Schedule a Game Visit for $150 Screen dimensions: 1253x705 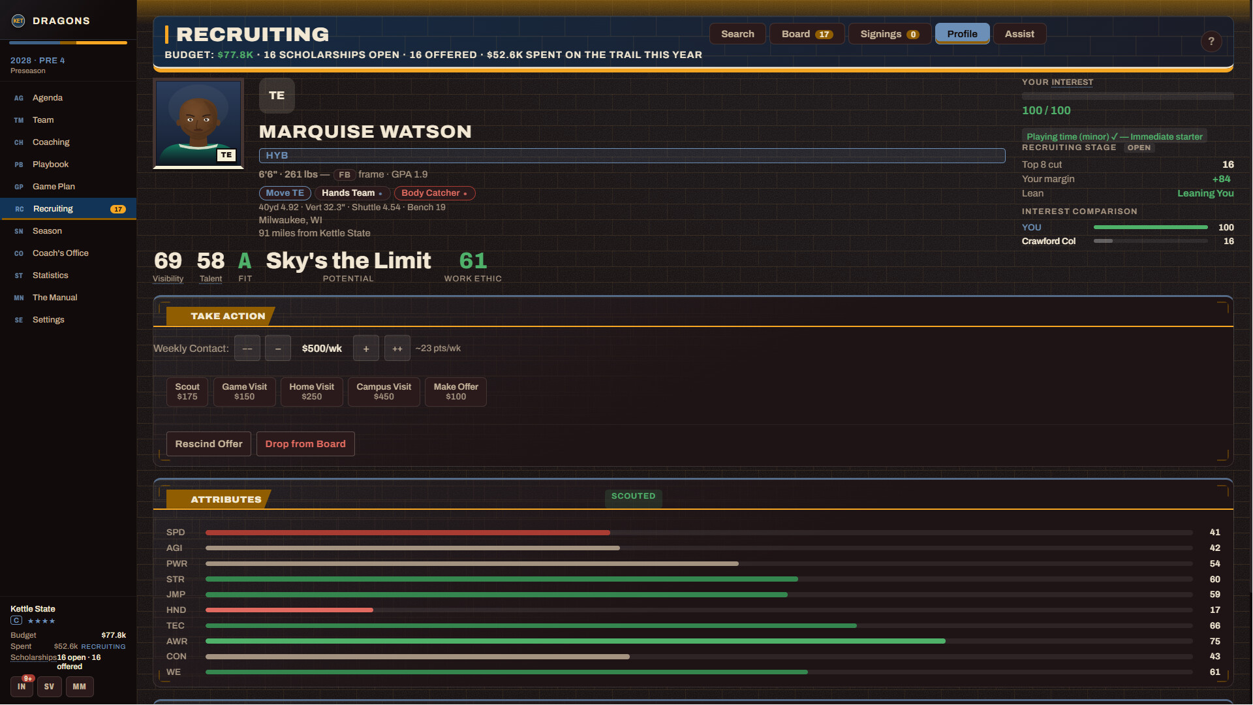(x=245, y=392)
